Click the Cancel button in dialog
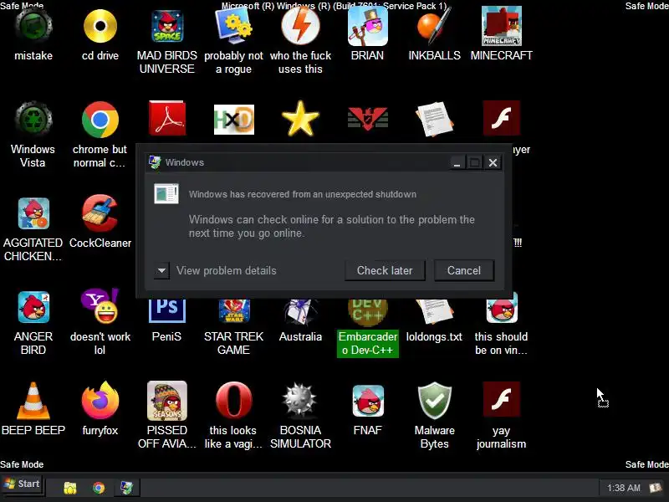This screenshot has width=669, height=502. coord(464,270)
